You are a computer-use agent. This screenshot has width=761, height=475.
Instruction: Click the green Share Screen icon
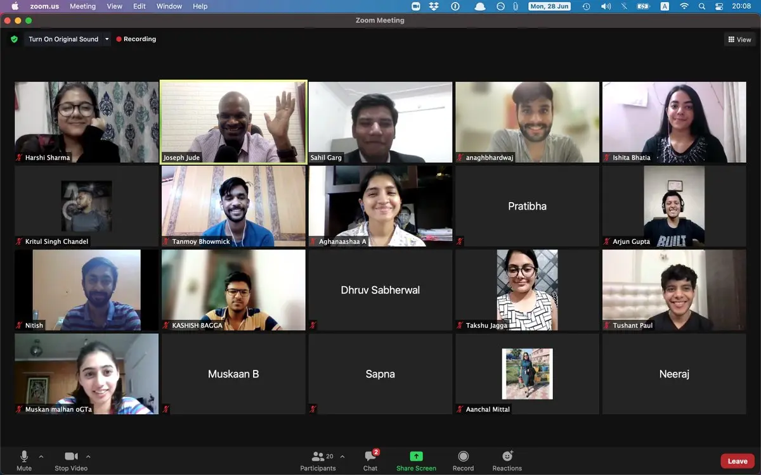click(x=416, y=457)
